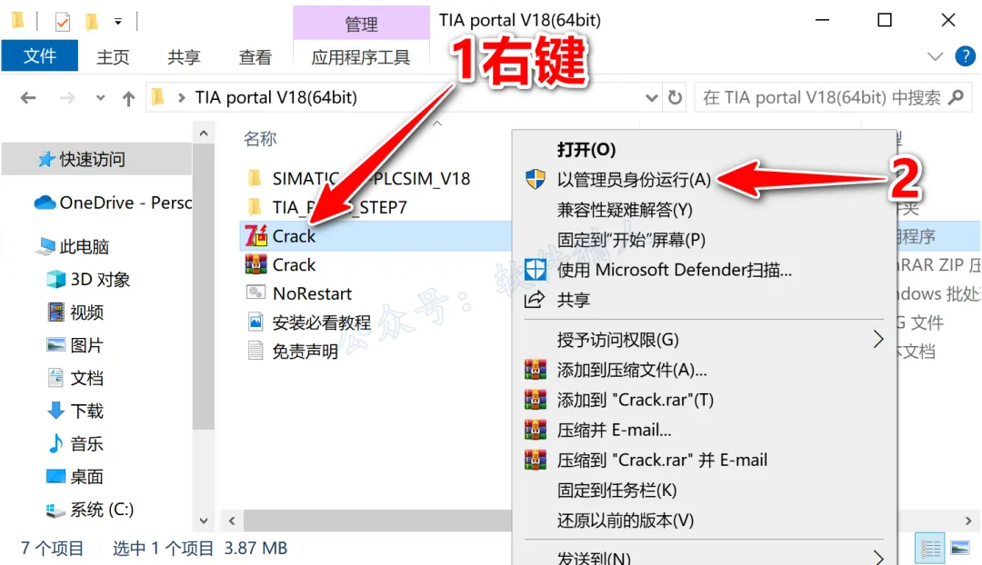Expand the address bar history dropdown

pyautogui.click(x=651, y=98)
